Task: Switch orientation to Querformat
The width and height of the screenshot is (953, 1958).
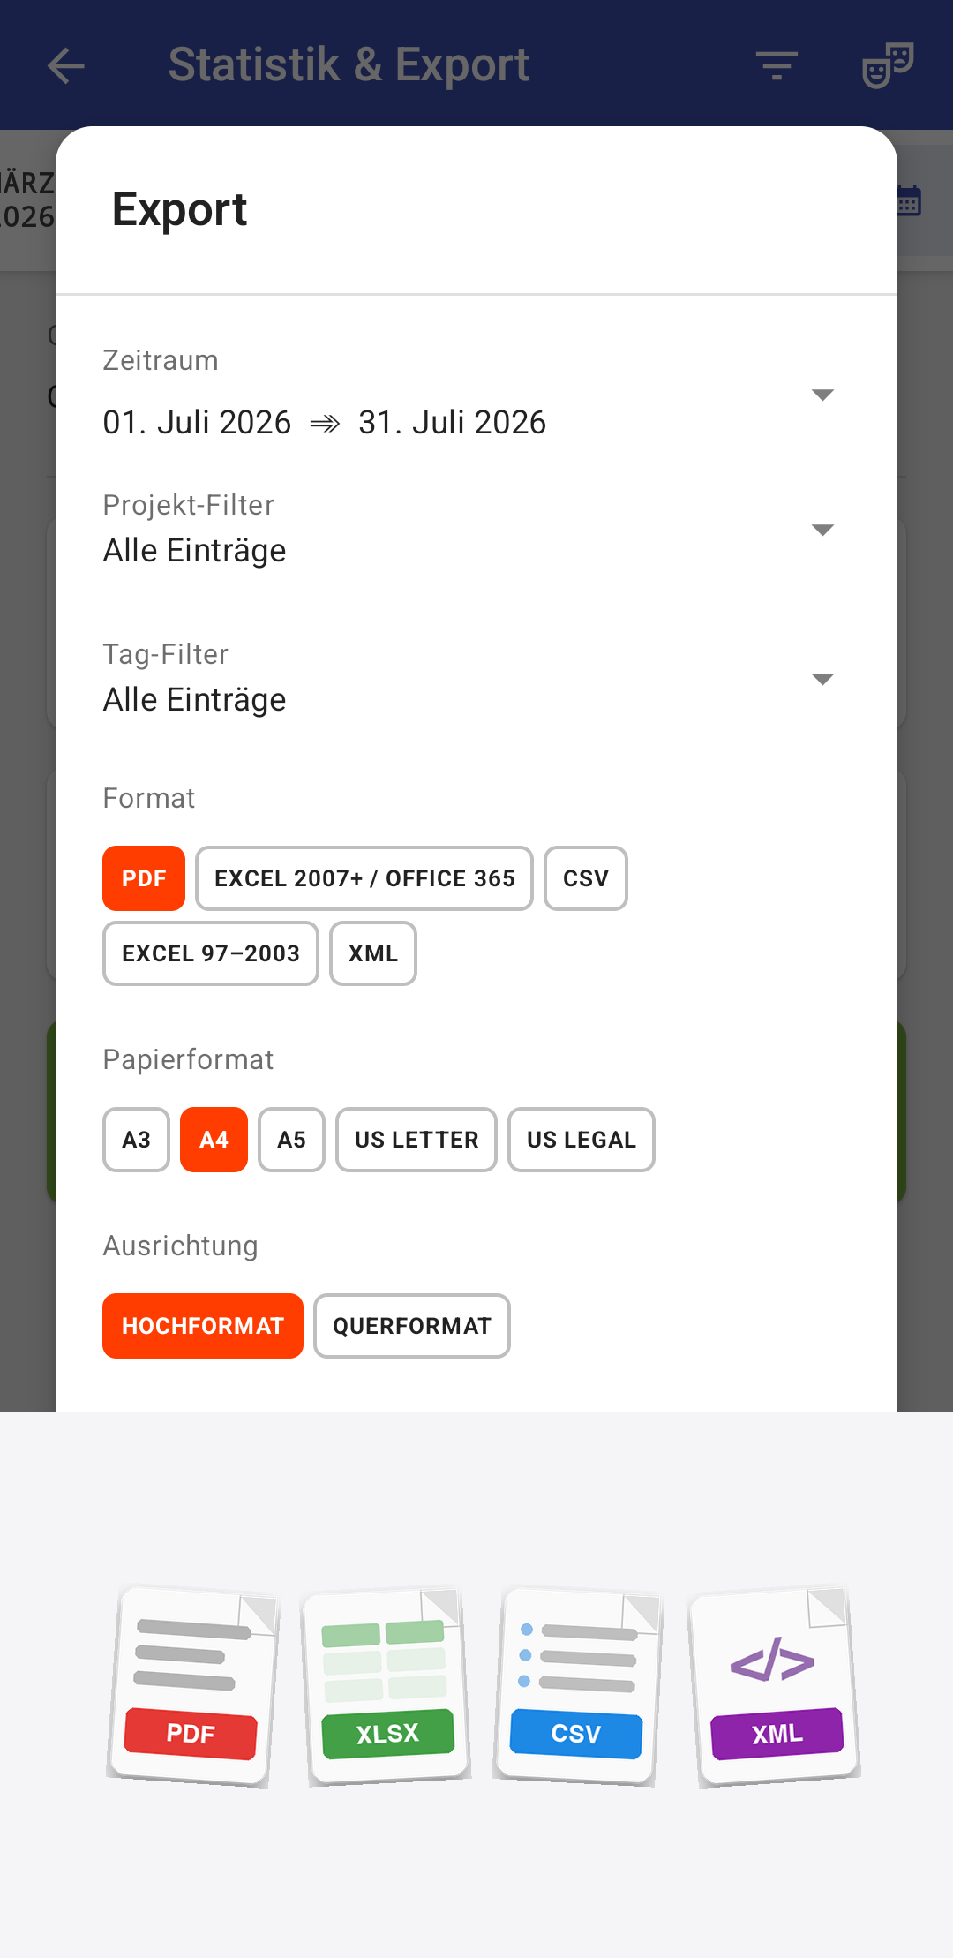Action: click(412, 1326)
